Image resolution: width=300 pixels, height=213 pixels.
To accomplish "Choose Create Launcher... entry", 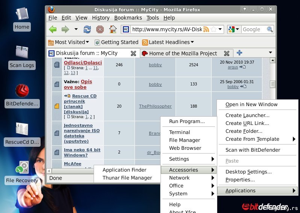I will [x=258, y=115].
